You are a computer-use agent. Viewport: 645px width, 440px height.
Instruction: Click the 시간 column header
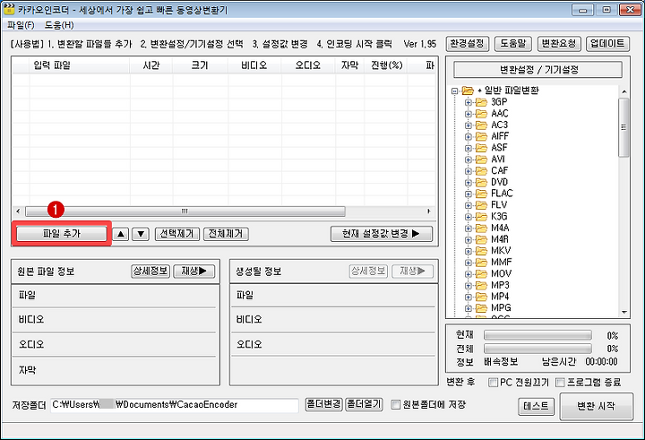click(x=151, y=65)
